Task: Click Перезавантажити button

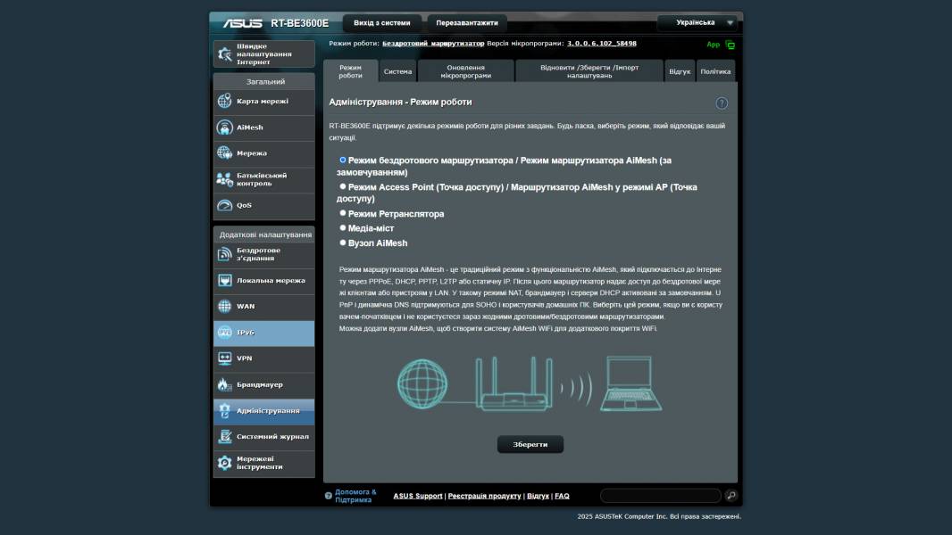Action: click(467, 23)
